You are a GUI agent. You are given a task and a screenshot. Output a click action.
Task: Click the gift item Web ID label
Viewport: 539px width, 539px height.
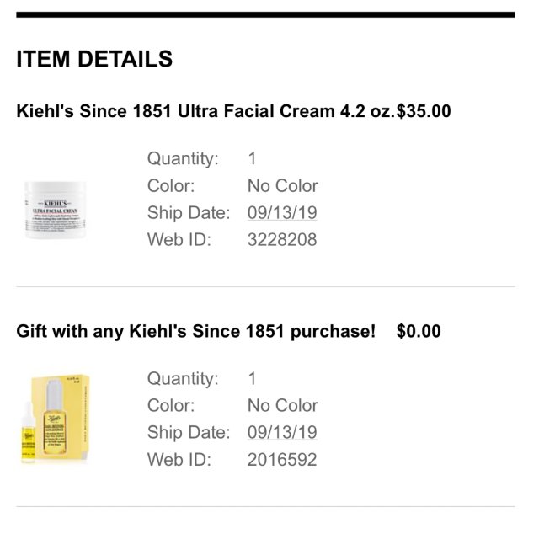coord(179,460)
